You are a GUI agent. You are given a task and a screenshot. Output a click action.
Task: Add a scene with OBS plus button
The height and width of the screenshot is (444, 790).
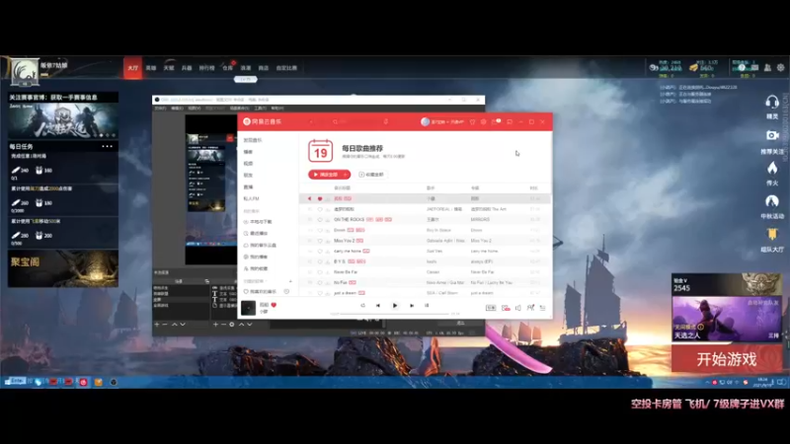157,325
